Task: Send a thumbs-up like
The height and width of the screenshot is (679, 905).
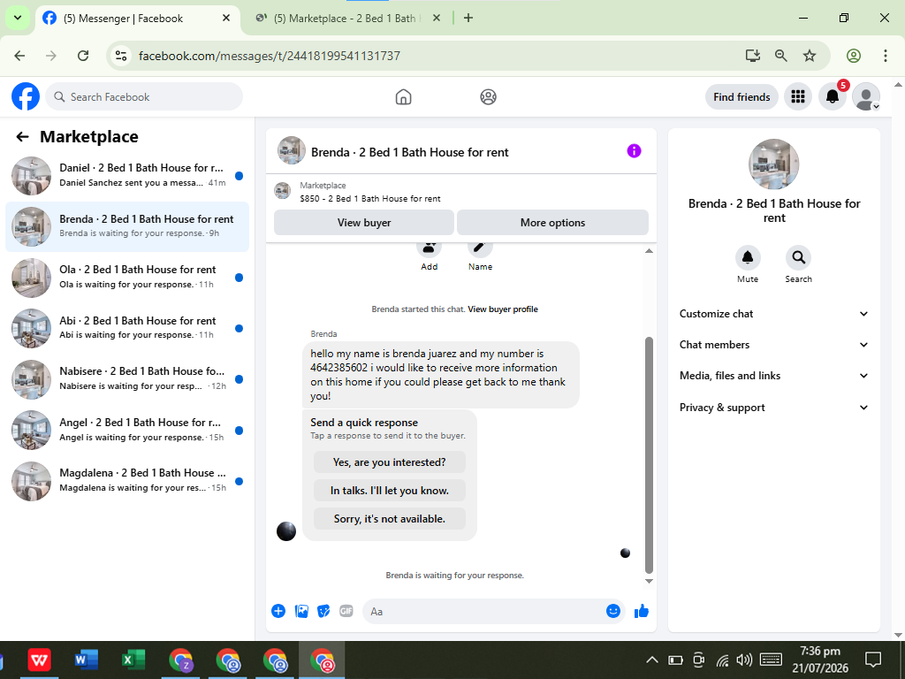Action: [x=642, y=611]
